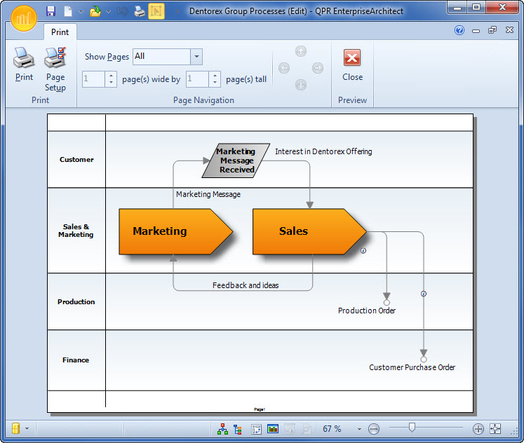The height and width of the screenshot is (443, 524).
Task: Click fit-to-window icon right of zoom slider
Action: 495,429
